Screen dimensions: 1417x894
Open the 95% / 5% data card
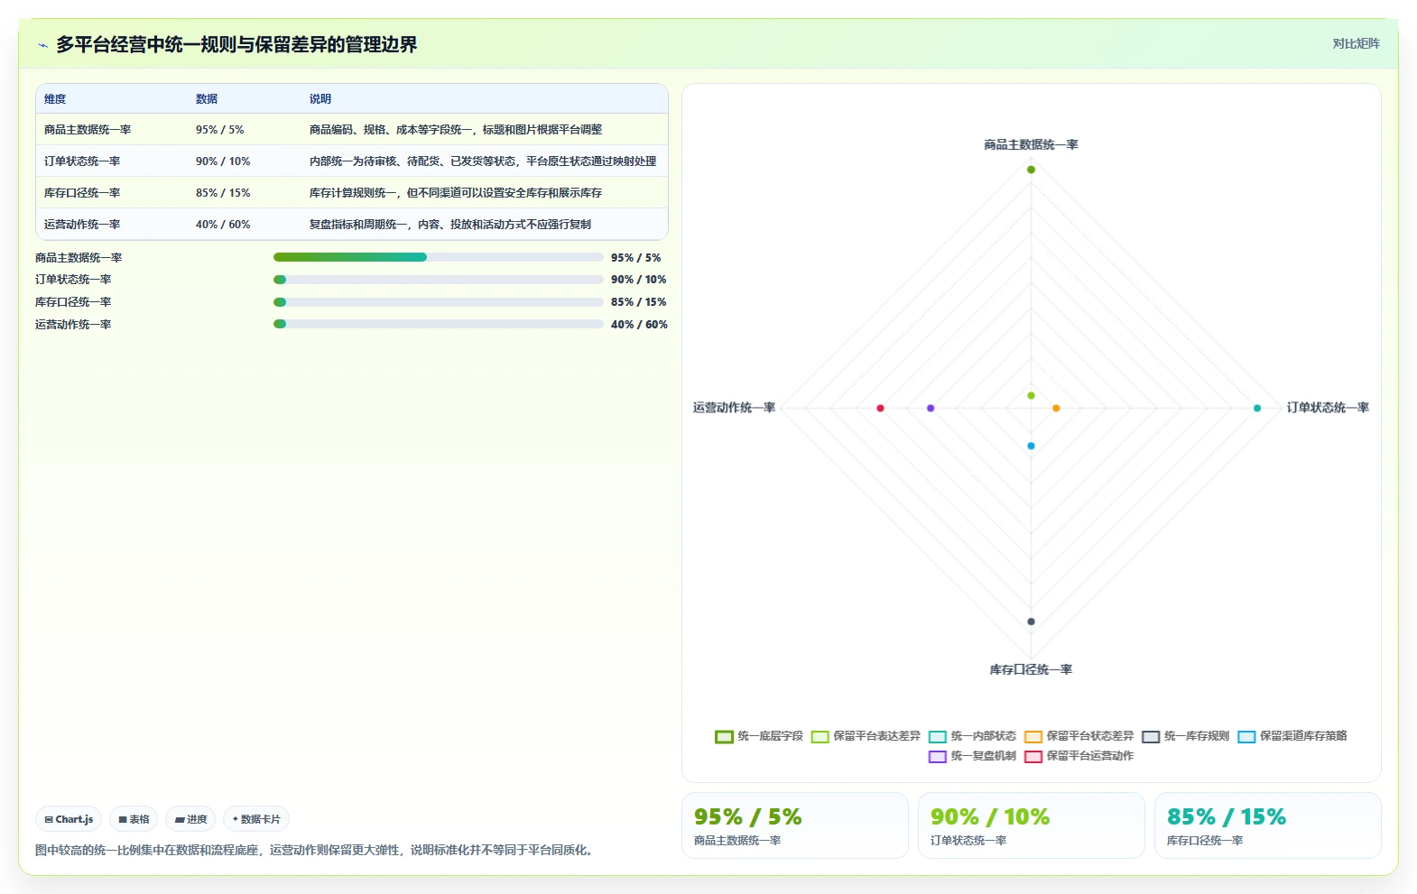(795, 825)
